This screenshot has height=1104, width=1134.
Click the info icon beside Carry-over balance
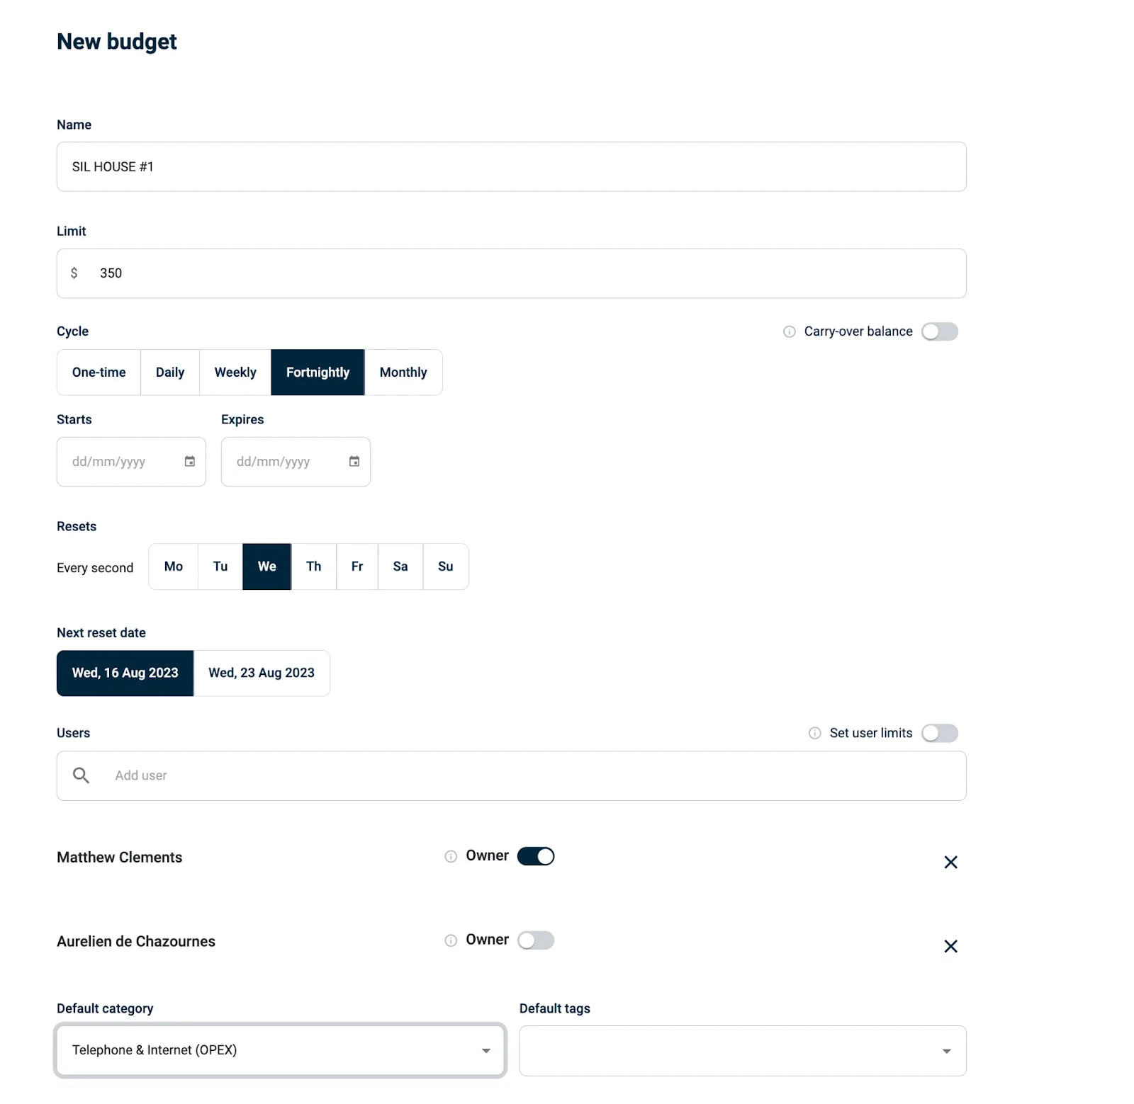click(x=789, y=331)
